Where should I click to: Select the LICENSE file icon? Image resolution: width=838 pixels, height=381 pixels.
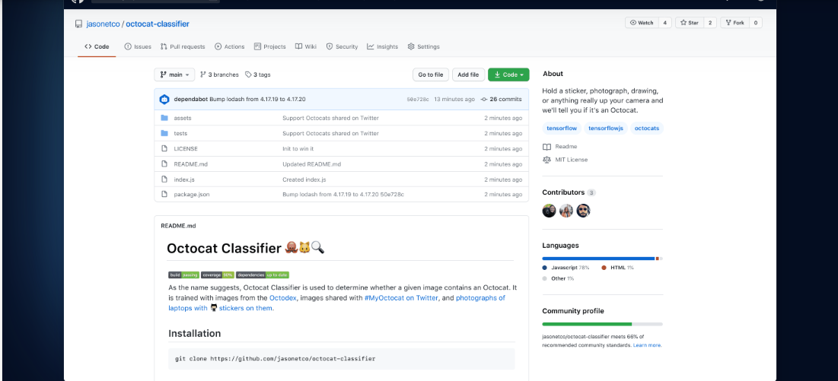tap(164, 149)
